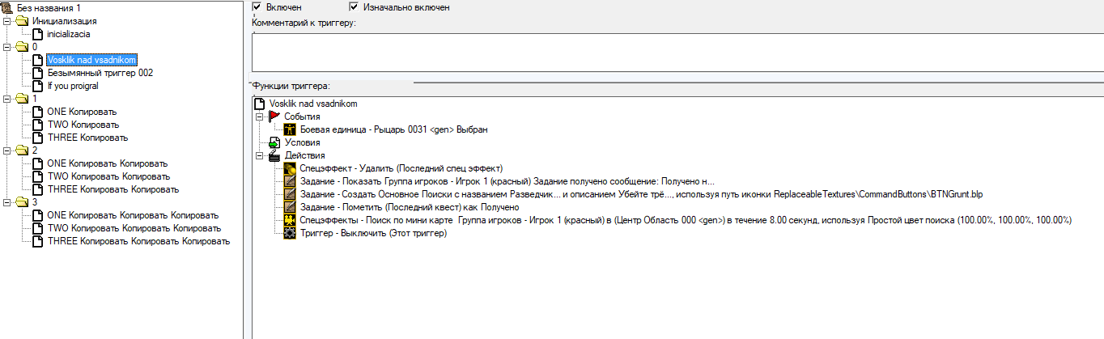Click the document icon of ONE Копировать
This screenshot has height=339, width=1104.
point(37,111)
